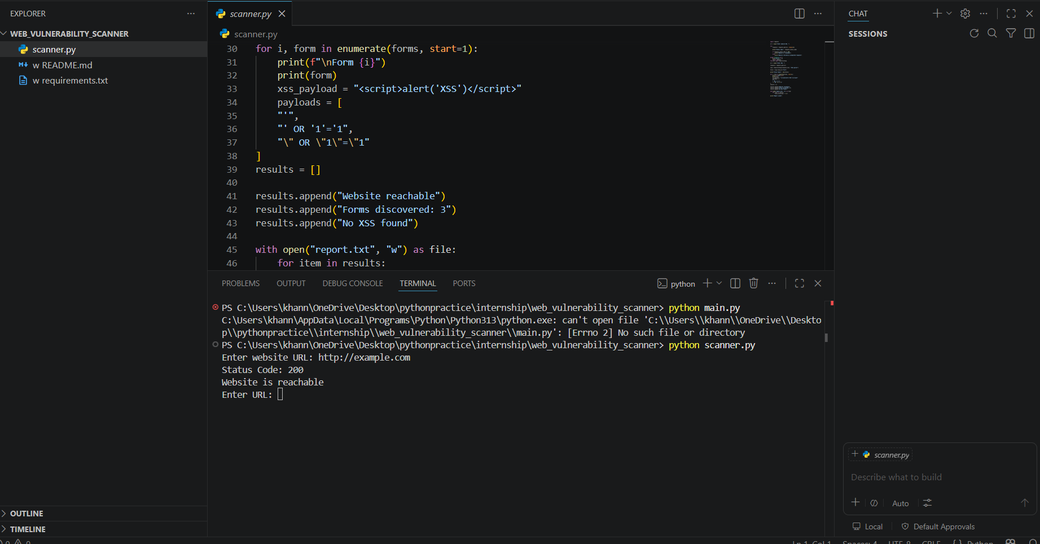Click the xss_payload assignment line
This screenshot has width=1040, height=544.
click(x=399, y=89)
